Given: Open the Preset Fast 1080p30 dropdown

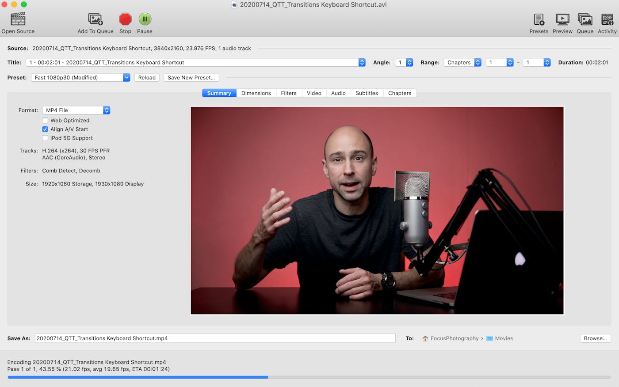Looking at the screenshot, I should (80, 78).
